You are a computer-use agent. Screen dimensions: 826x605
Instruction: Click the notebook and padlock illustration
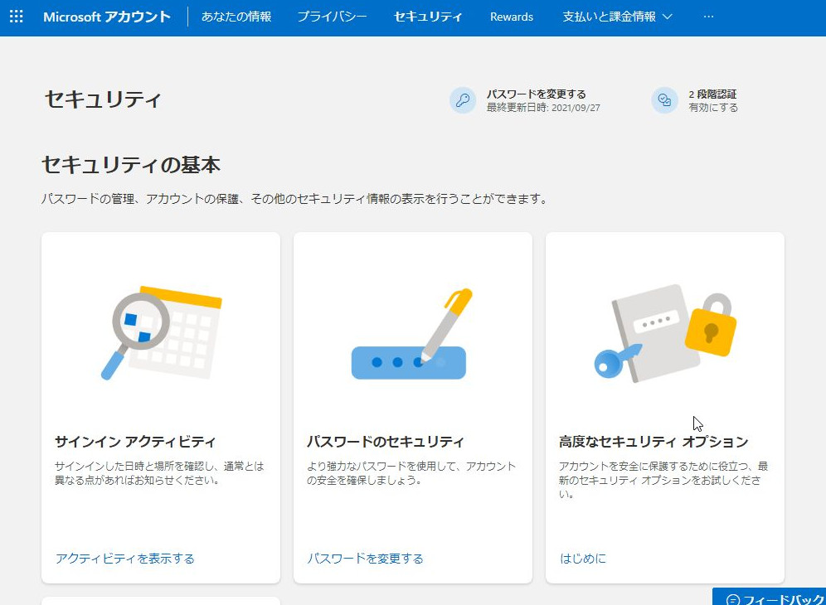(x=665, y=333)
